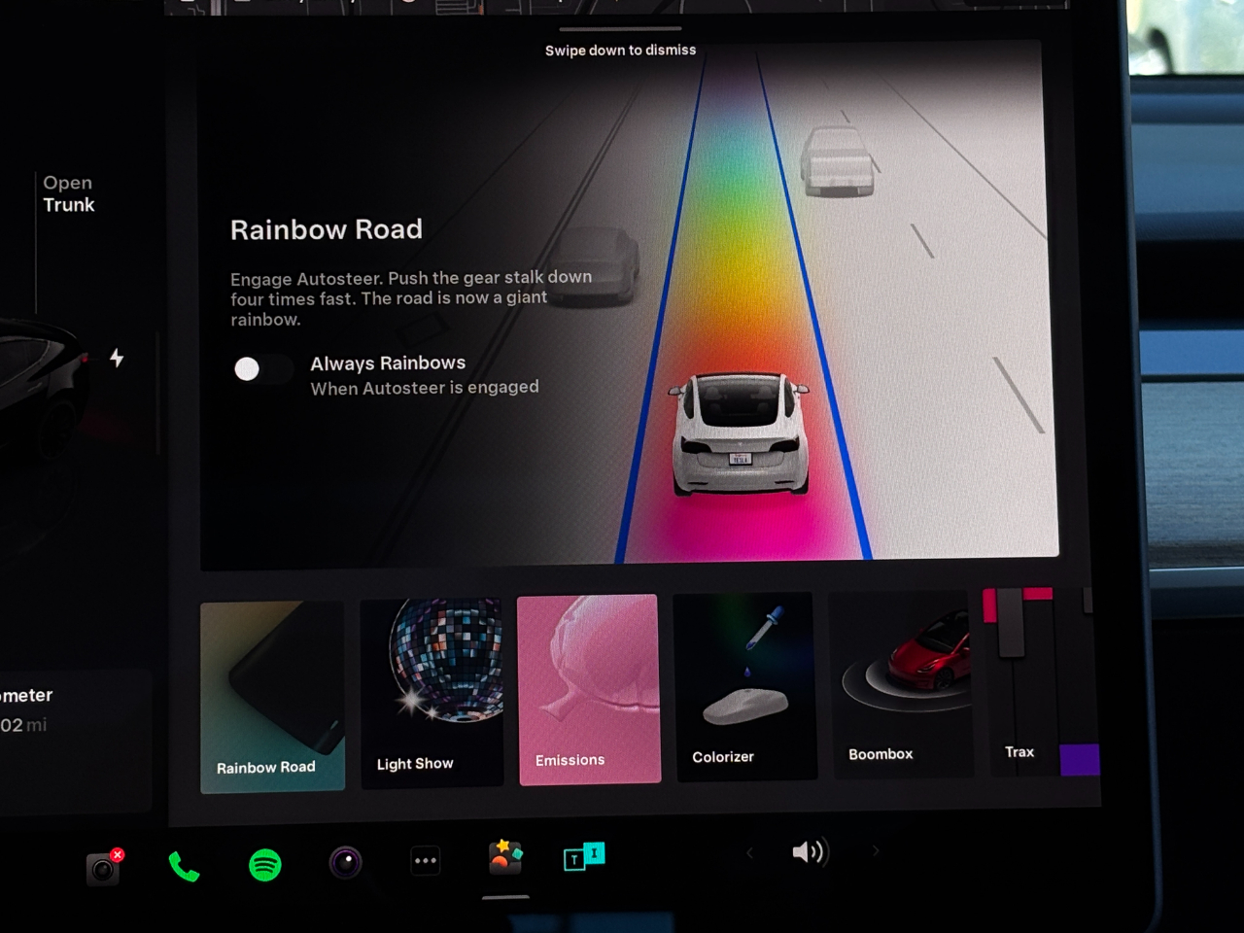The width and height of the screenshot is (1244, 933).
Task: Tap the teal letter tiles app icon
Action: point(584,857)
